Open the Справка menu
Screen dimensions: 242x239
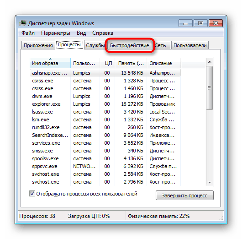click(x=103, y=33)
